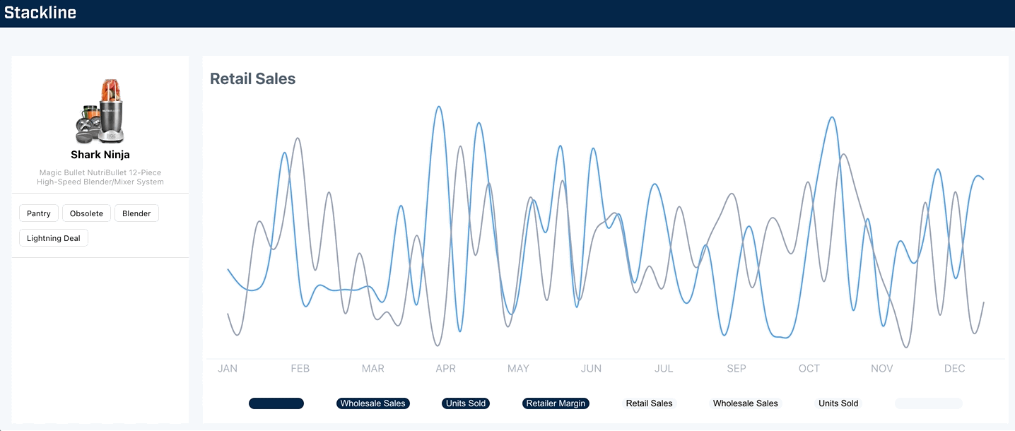Viewport: 1015px width, 431px height.
Task: Toggle the light gray Retail Sales pill
Action: (650, 403)
